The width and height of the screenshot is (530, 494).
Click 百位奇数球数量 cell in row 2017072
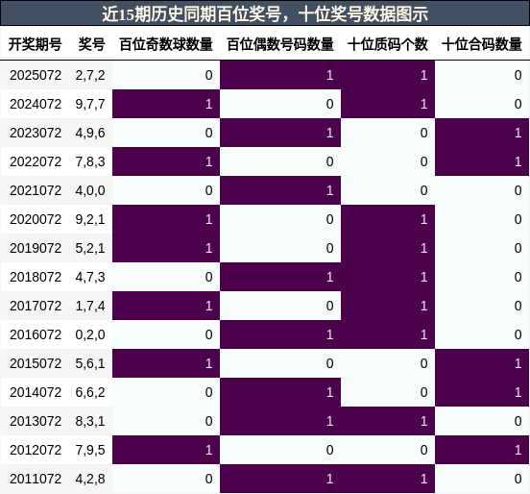[166, 306]
